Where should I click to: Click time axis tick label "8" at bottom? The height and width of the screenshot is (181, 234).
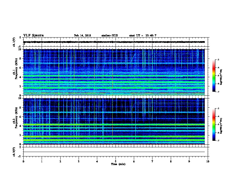tap(171, 161)
